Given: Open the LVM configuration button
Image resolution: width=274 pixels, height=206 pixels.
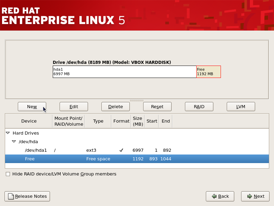Looking at the screenshot, I should [241, 107].
